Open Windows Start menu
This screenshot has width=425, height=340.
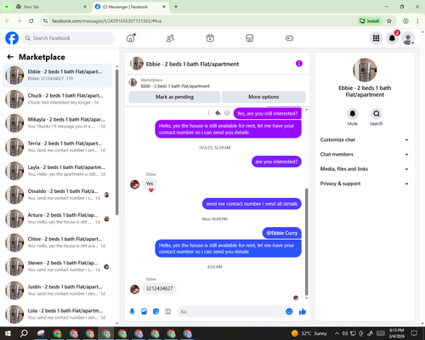coord(8,333)
